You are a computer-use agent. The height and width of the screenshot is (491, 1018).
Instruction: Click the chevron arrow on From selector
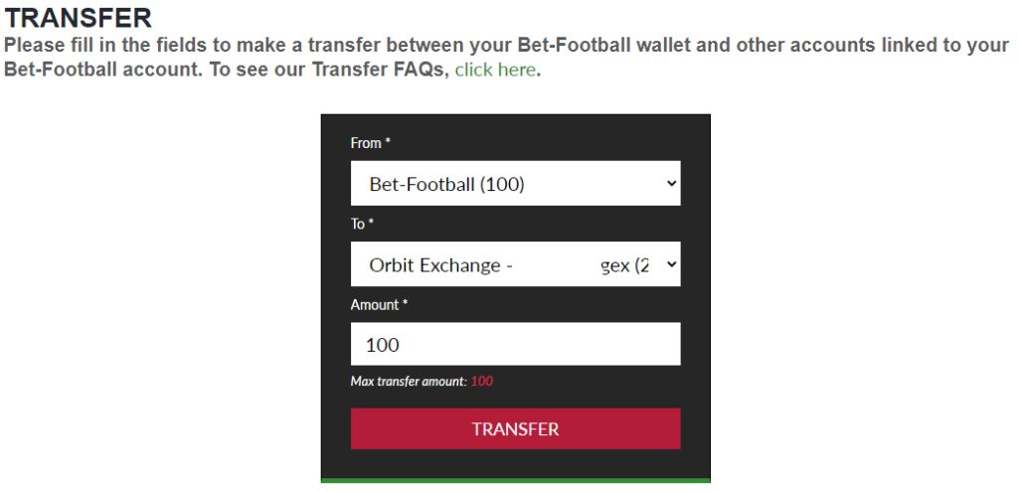pos(671,184)
